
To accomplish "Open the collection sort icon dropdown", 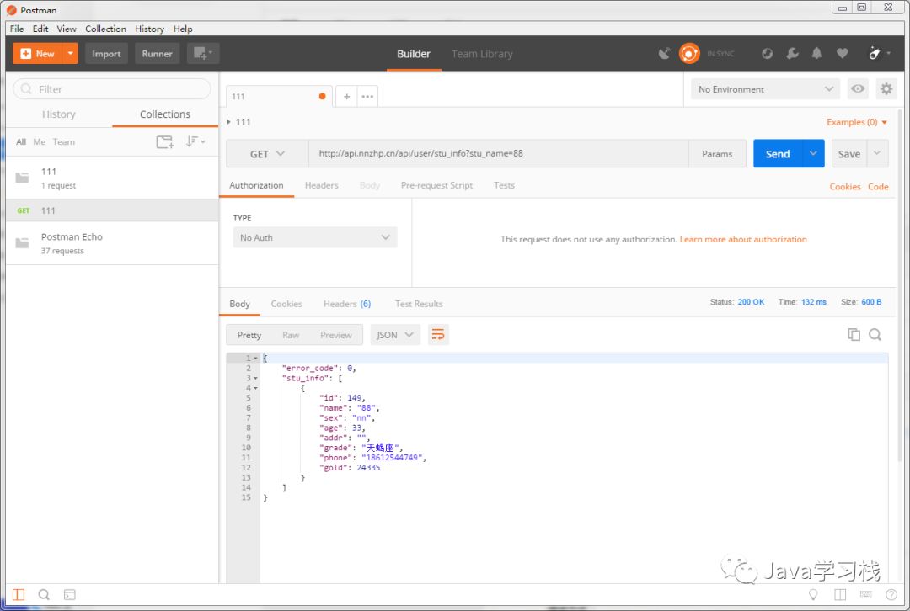I will pos(195,141).
